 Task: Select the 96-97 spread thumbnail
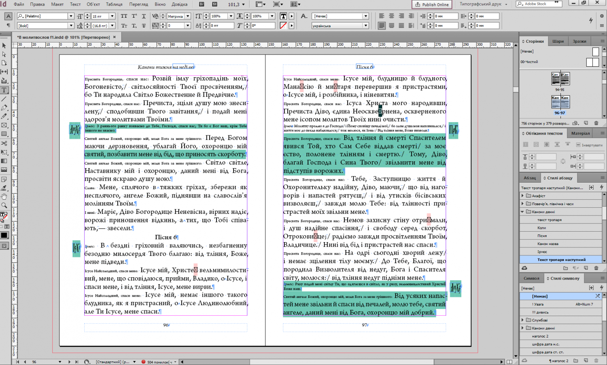coord(560,102)
